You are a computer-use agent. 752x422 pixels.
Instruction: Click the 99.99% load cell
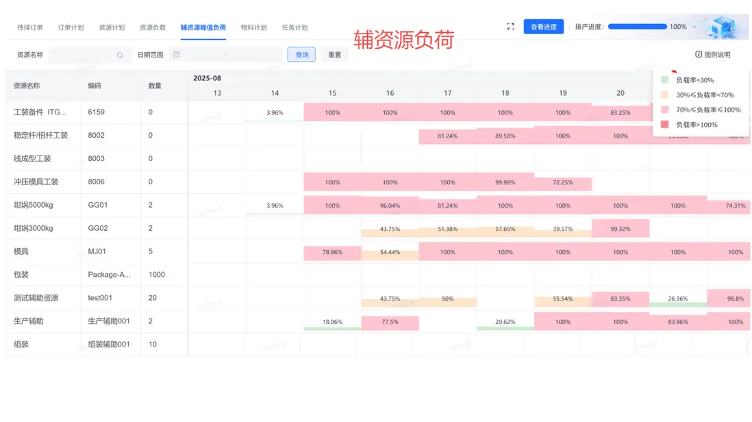click(505, 183)
